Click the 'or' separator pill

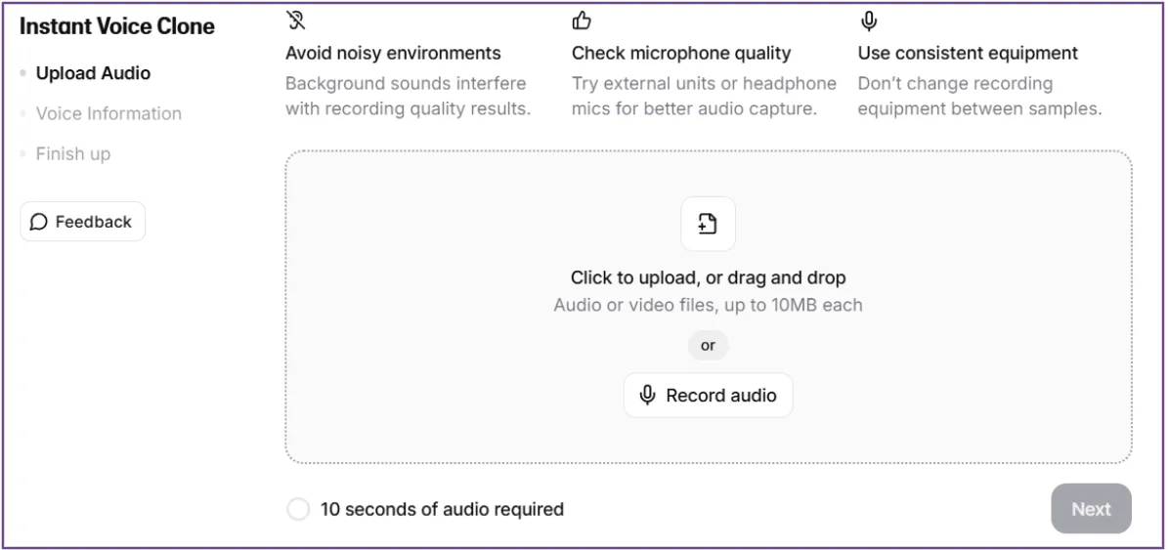[x=708, y=345]
